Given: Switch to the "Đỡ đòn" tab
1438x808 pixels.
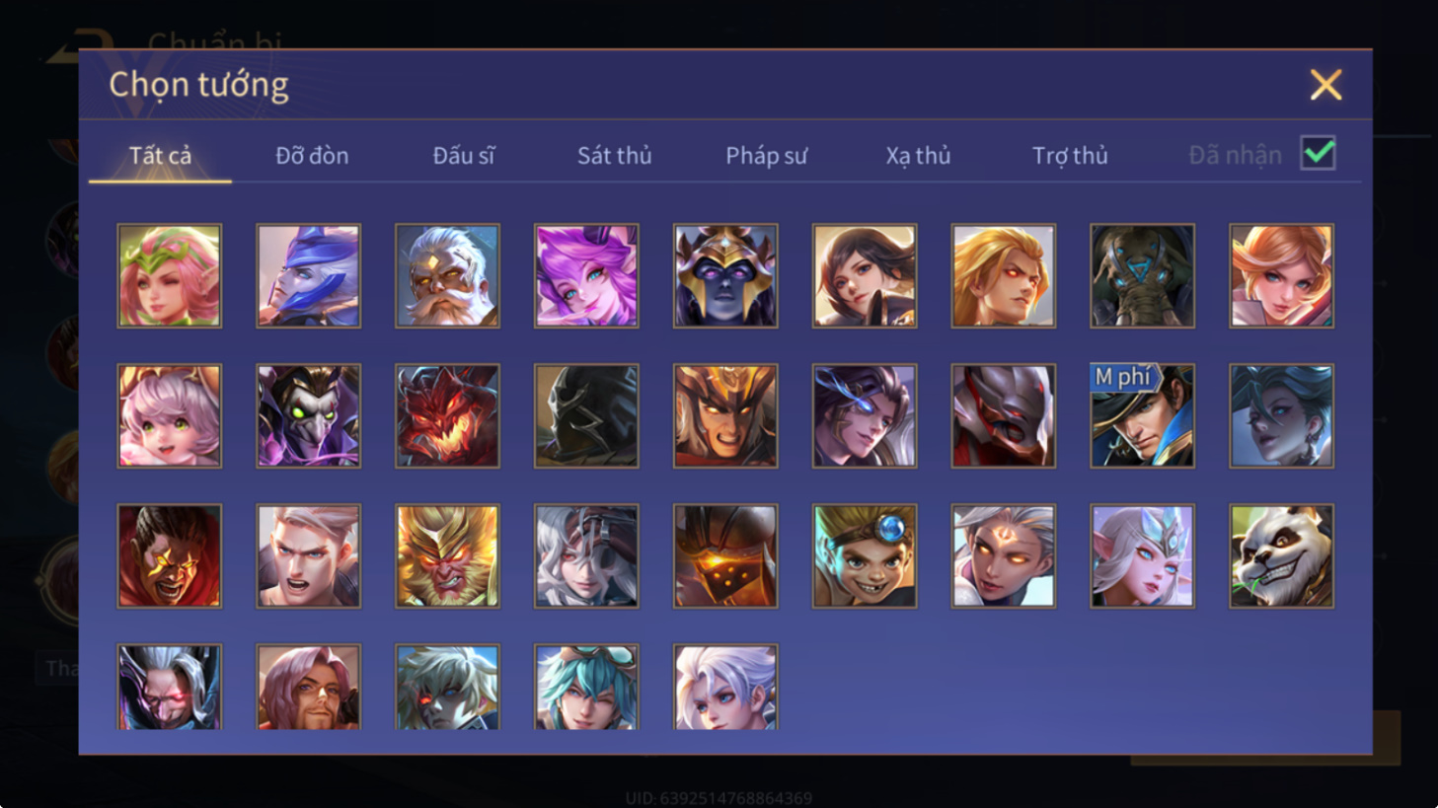Looking at the screenshot, I should (312, 155).
